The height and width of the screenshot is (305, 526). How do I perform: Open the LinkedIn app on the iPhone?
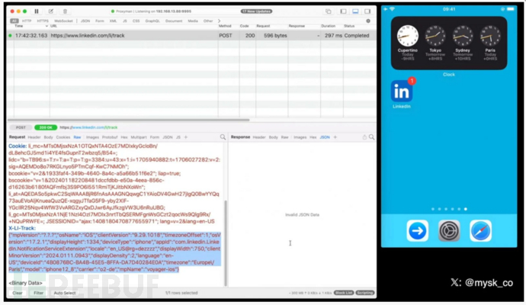pos(402,91)
